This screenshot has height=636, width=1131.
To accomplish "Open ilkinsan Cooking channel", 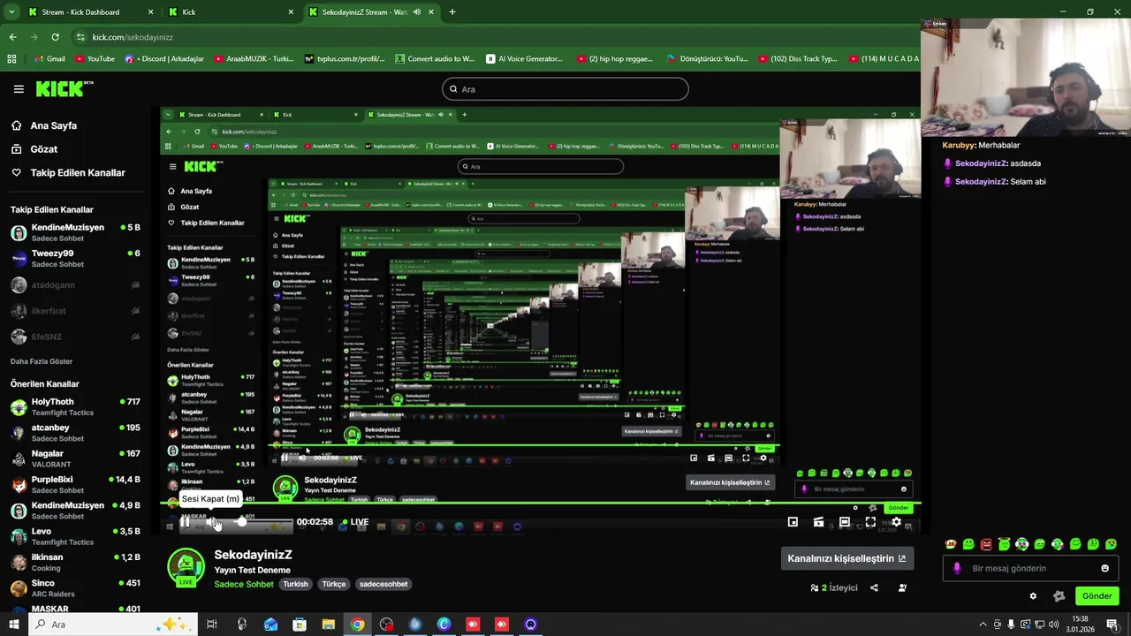I will coord(75,563).
